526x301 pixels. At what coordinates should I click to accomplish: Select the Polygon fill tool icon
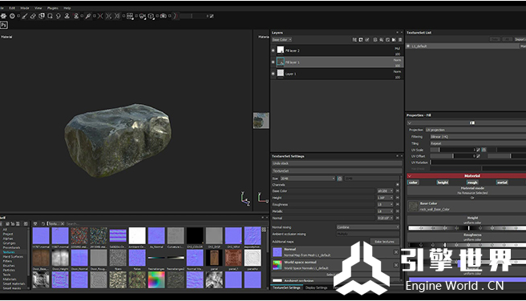point(50,16)
